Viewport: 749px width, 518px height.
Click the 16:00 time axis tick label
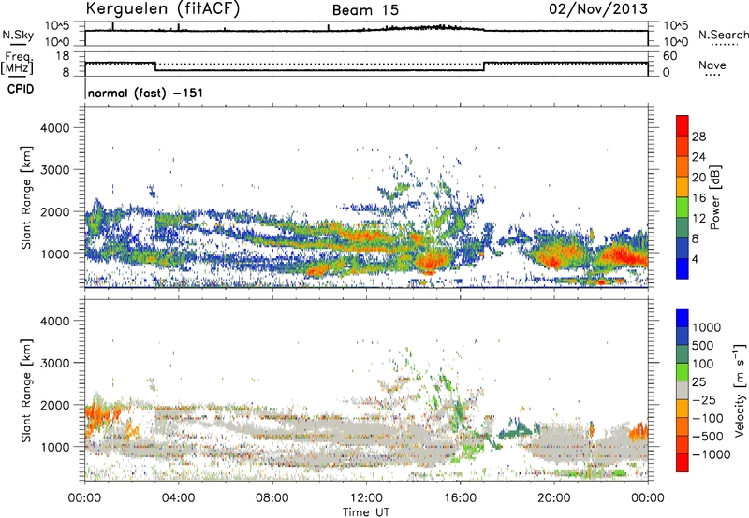pos(460,498)
